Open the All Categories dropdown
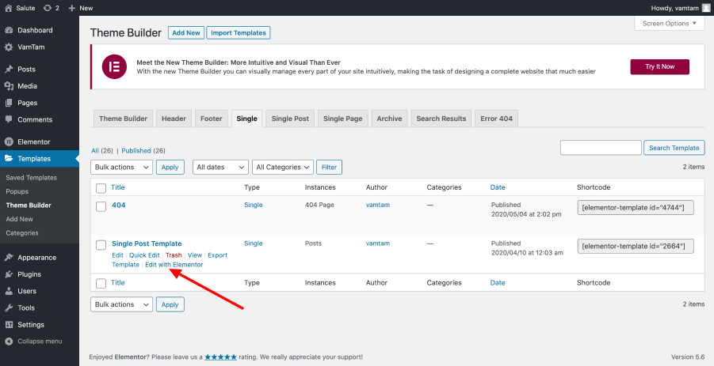This screenshot has width=714, height=366. pyautogui.click(x=283, y=167)
